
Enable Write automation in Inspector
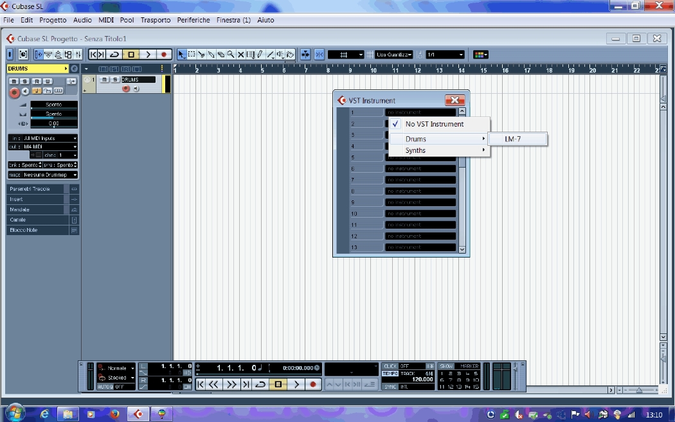(x=48, y=82)
